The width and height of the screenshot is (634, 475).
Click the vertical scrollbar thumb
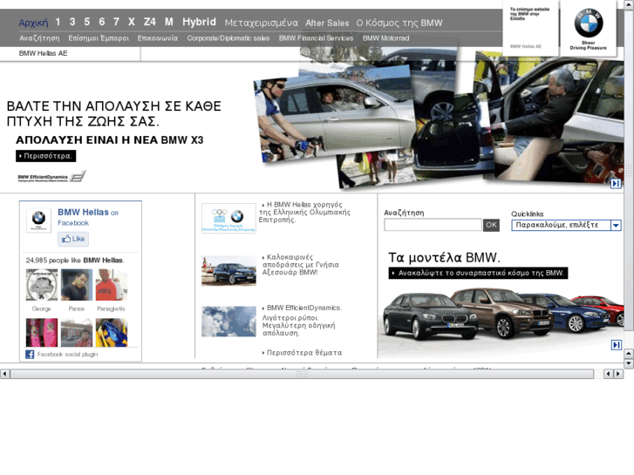click(x=629, y=170)
